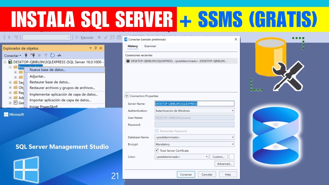Expand the first subfolder under Bases de datos
329x185 pixels.
15,72
